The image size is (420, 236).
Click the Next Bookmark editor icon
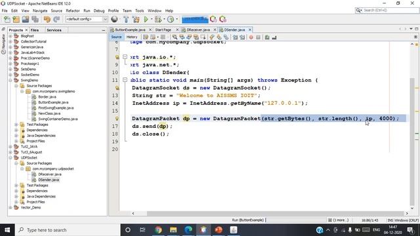(x=219, y=37)
